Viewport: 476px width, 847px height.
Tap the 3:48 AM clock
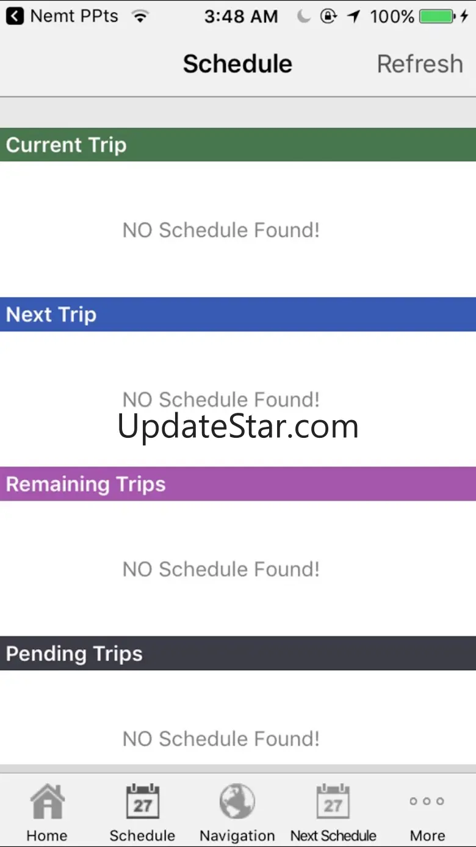(x=241, y=16)
